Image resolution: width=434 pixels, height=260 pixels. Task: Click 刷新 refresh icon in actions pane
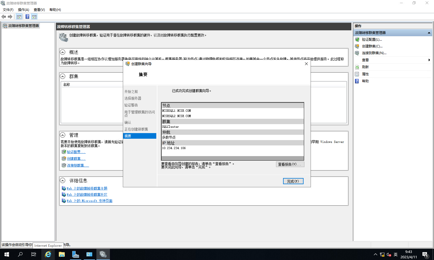pyautogui.click(x=357, y=67)
